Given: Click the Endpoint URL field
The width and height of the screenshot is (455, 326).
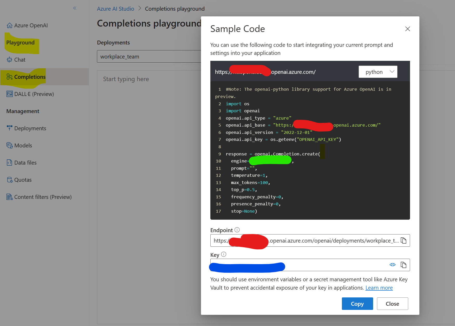Looking at the screenshot, I should click(310, 240).
